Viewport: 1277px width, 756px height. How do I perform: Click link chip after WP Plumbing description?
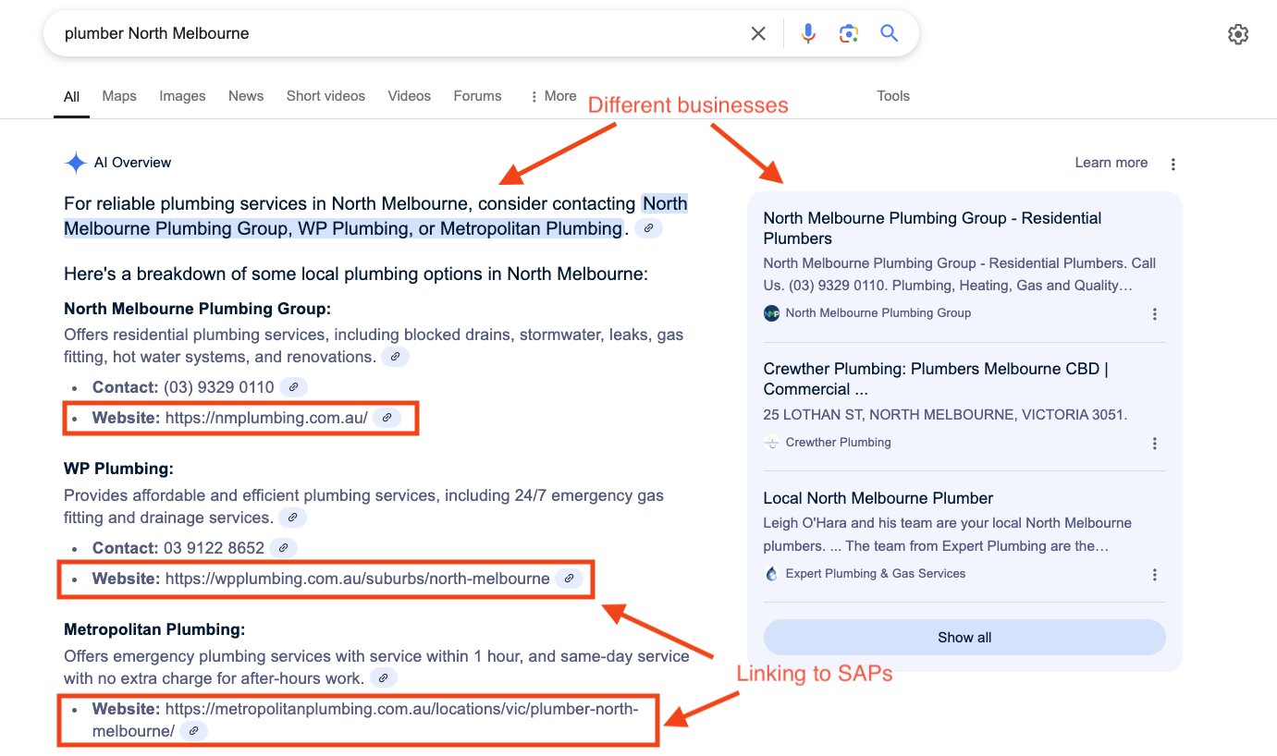(292, 518)
